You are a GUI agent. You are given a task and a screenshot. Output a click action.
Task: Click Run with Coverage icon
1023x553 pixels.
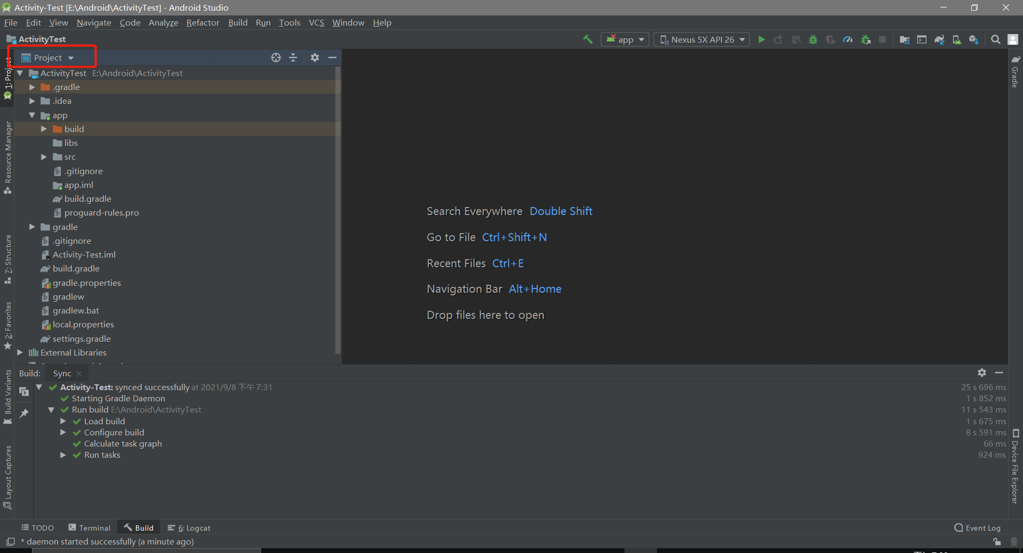pyautogui.click(x=830, y=39)
